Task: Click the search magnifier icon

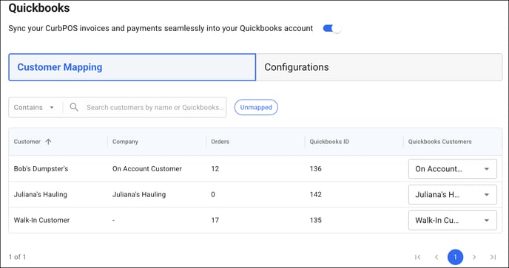Action: [74, 107]
